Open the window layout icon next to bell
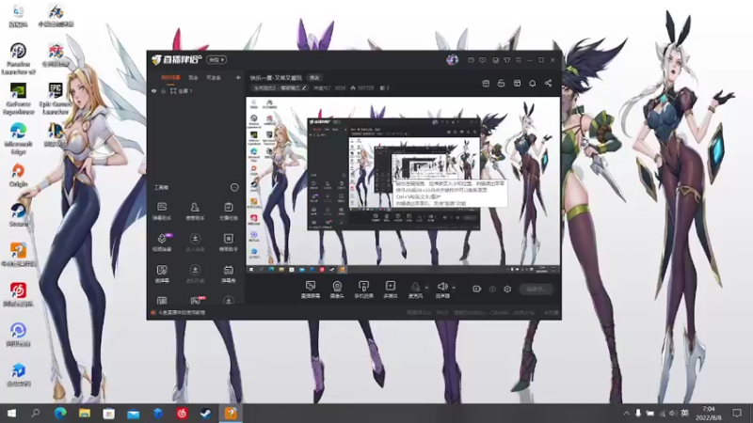The image size is (753, 423). (517, 84)
